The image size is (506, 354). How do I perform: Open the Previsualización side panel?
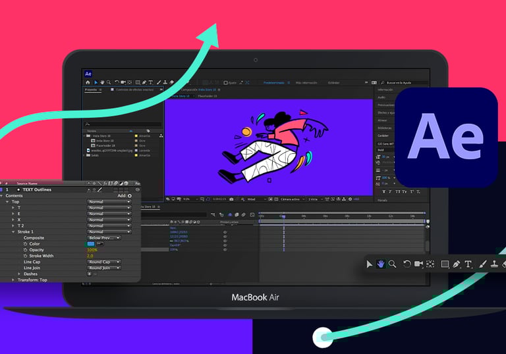coord(386,105)
